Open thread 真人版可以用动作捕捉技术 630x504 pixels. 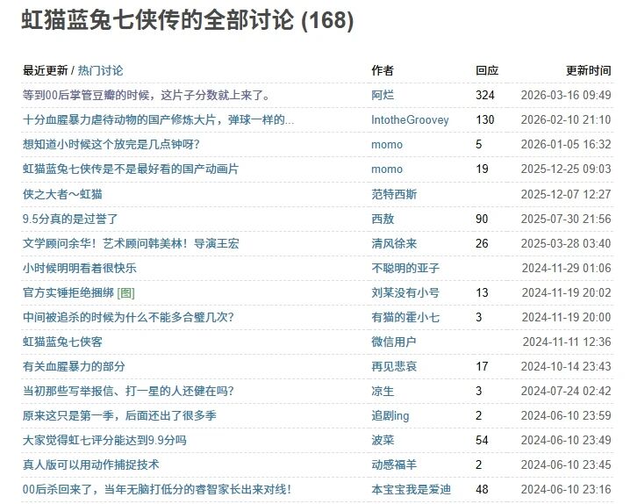point(90,464)
